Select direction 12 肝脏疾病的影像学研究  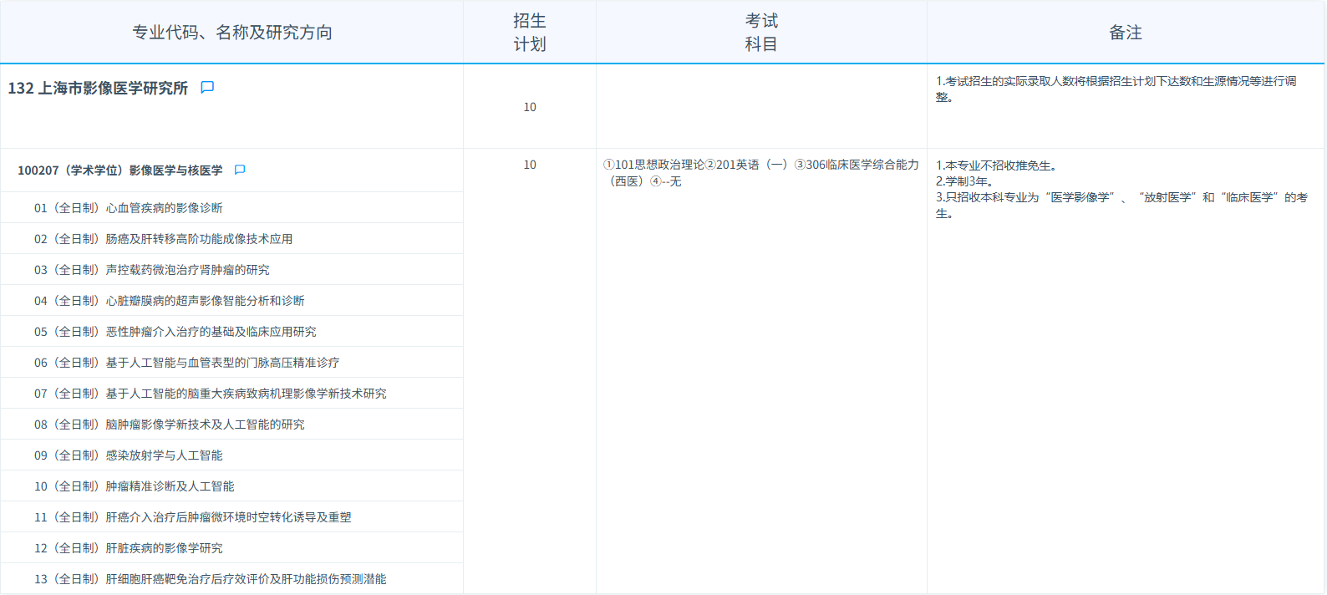pos(128,548)
